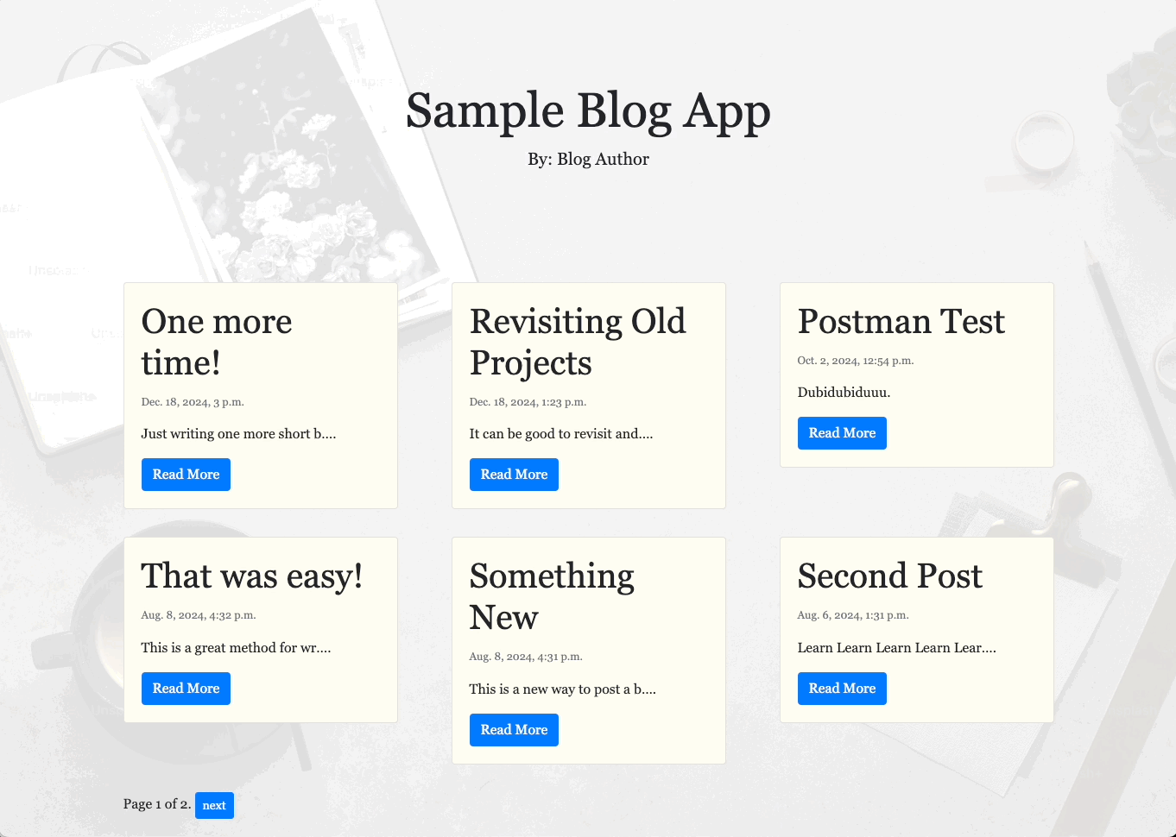Click the Aug. 8, 2024, 4:32 p.m. timestamp
This screenshot has height=837, width=1176.
pos(199,615)
